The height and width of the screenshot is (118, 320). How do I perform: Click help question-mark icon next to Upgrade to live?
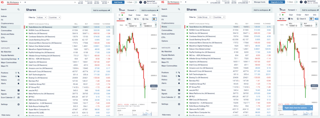coord(301,2)
